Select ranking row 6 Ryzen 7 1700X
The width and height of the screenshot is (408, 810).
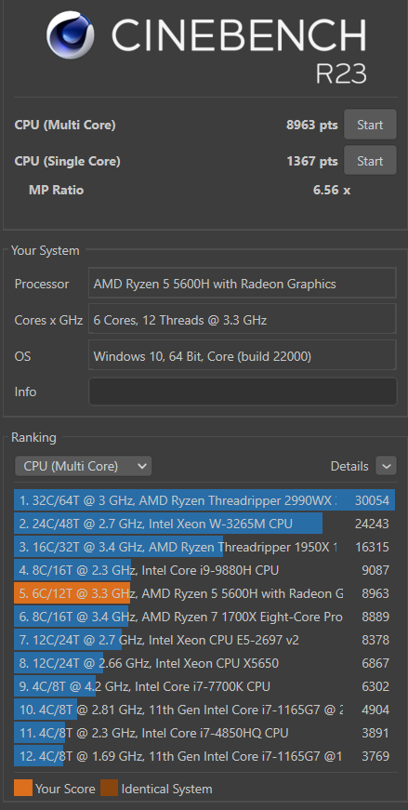click(204, 617)
